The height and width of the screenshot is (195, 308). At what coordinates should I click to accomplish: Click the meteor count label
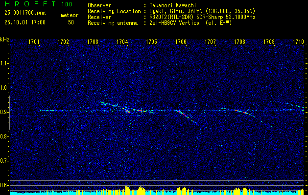tap(70, 15)
